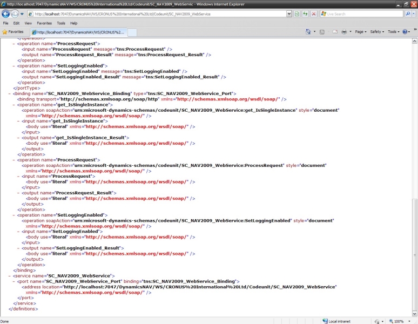Open the Page menu in command bar
Image resolution: width=418 pixels, height=324 pixels.
pyautogui.click(x=361, y=32)
